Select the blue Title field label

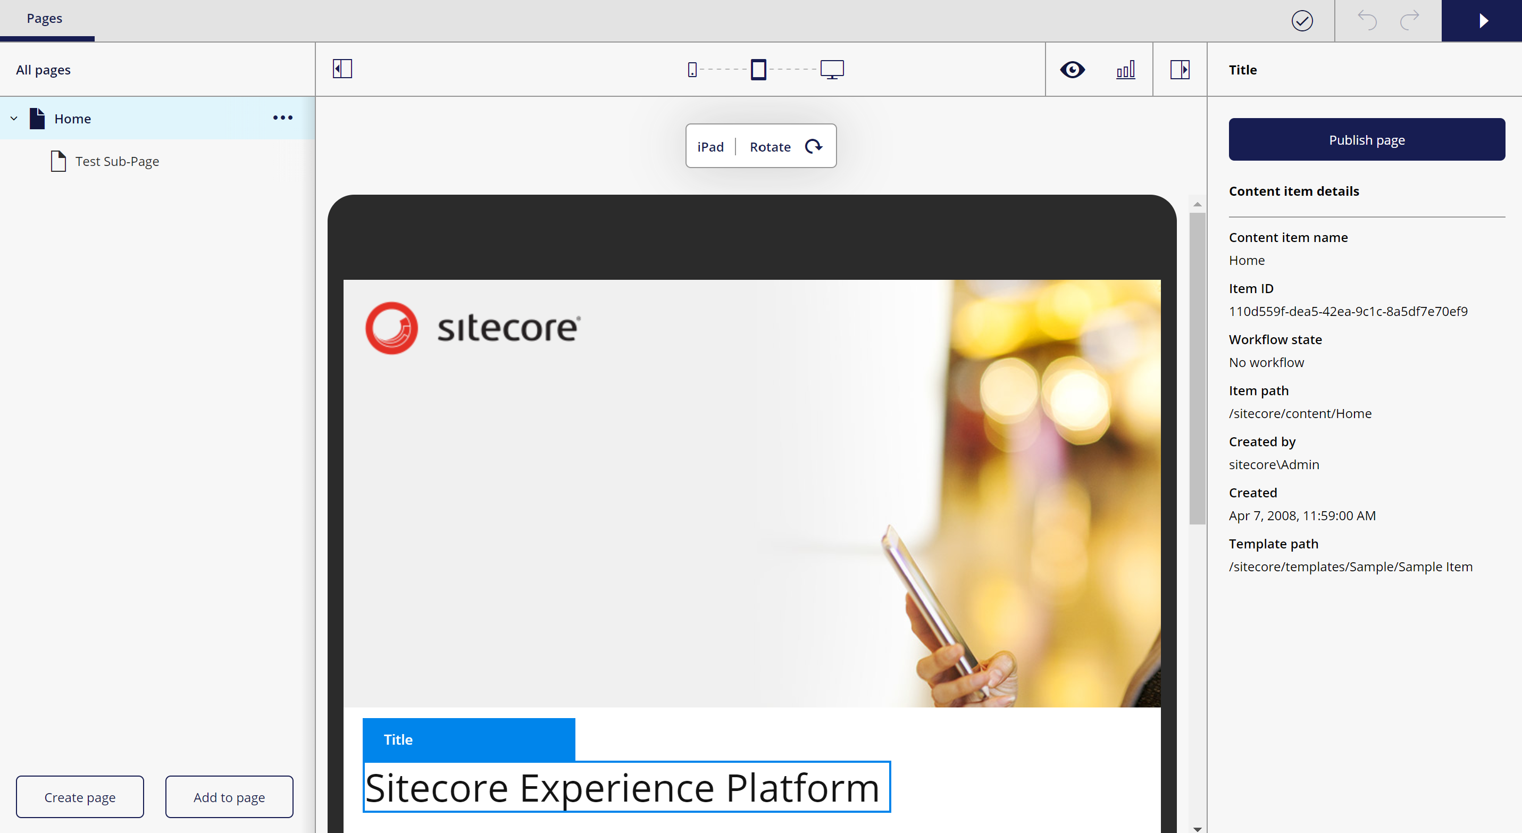coord(469,739)
